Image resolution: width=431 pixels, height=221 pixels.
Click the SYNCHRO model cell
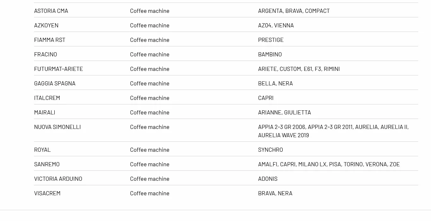coord(270,150)
